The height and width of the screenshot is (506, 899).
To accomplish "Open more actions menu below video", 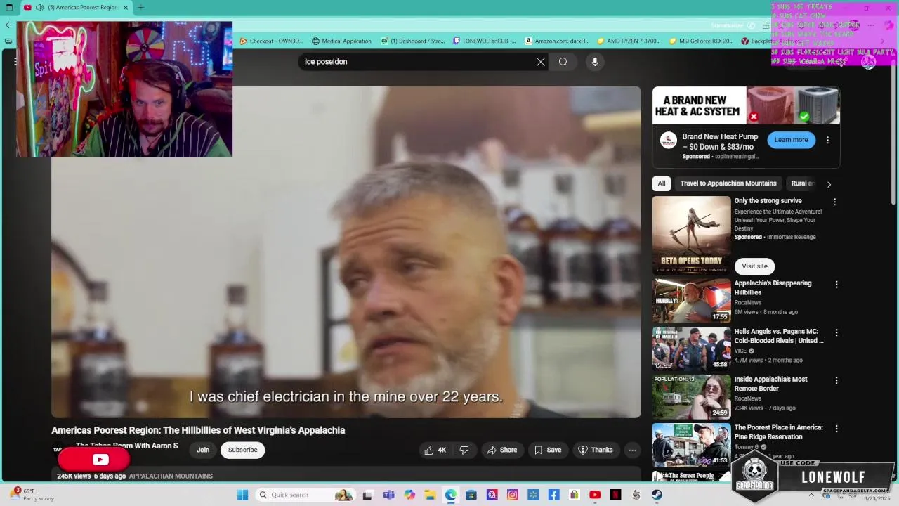I will point(632,450).
